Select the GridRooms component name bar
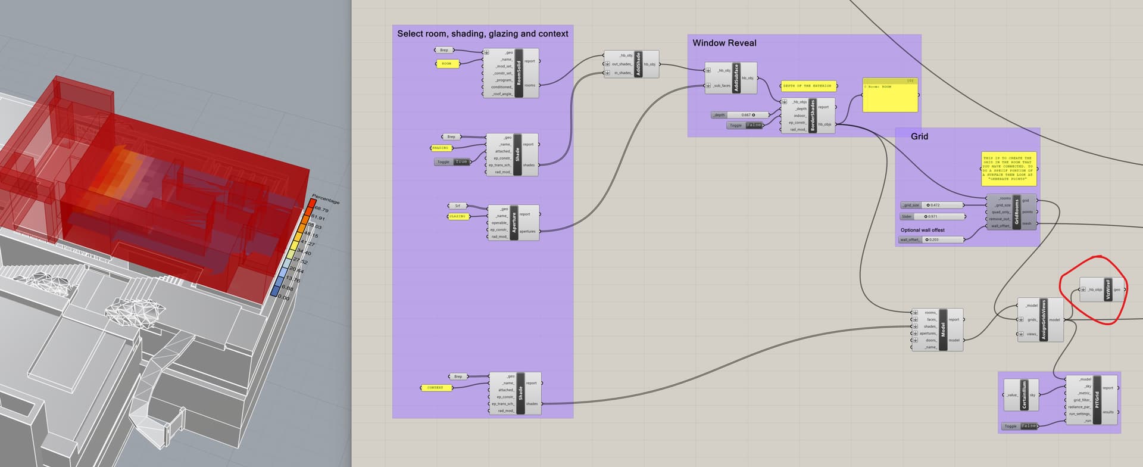1143x467 pixels. pyautogui.click(x=1017, y=212)
